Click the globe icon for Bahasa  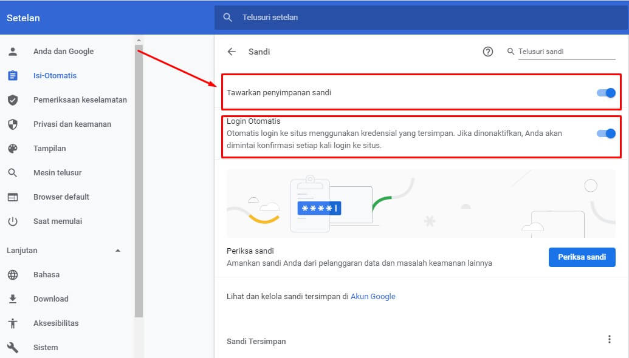click(x=13, y=275)
